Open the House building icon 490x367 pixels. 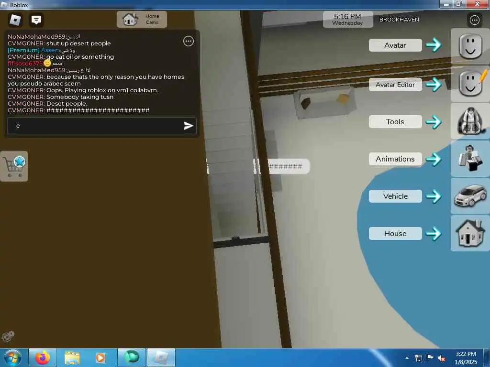coord(470,233)
